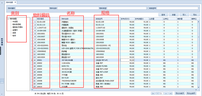This screenshot has width=202, height=96.
Task: Select the LED LENS 透明 PC name cell
Action: 78,48
